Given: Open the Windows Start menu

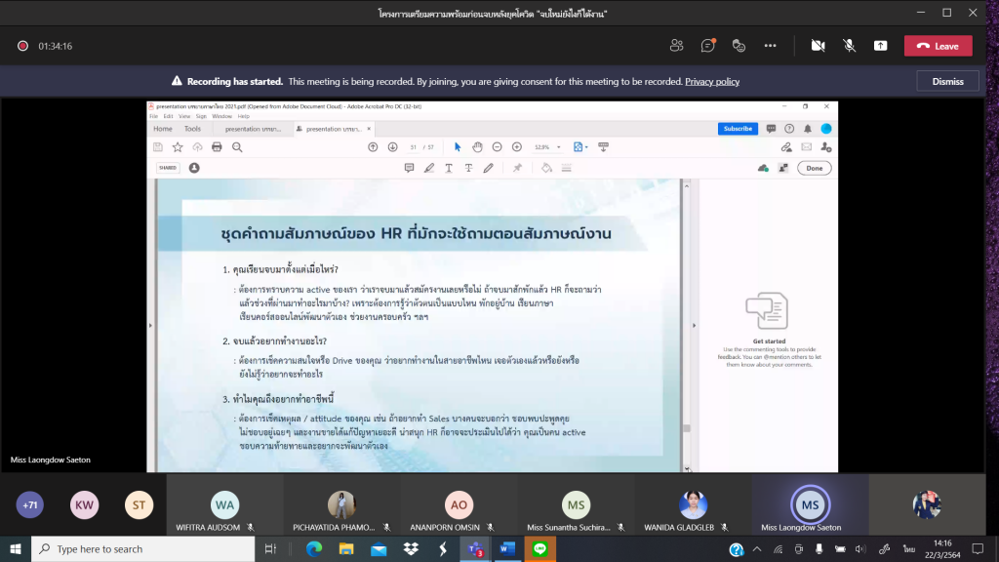Looking at the screenshot, I should (x=16, y=549).
